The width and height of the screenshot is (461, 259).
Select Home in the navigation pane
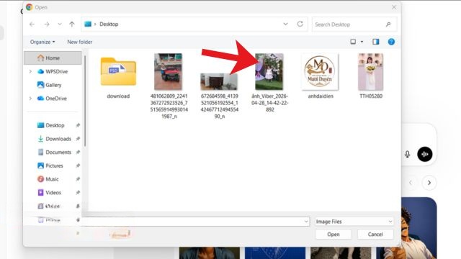point(53,58)
